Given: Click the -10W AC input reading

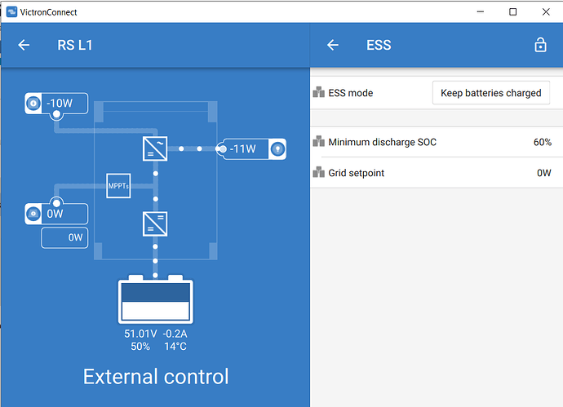Looking at the screenshot, I should pyautogui.click(x=60, y=104).
